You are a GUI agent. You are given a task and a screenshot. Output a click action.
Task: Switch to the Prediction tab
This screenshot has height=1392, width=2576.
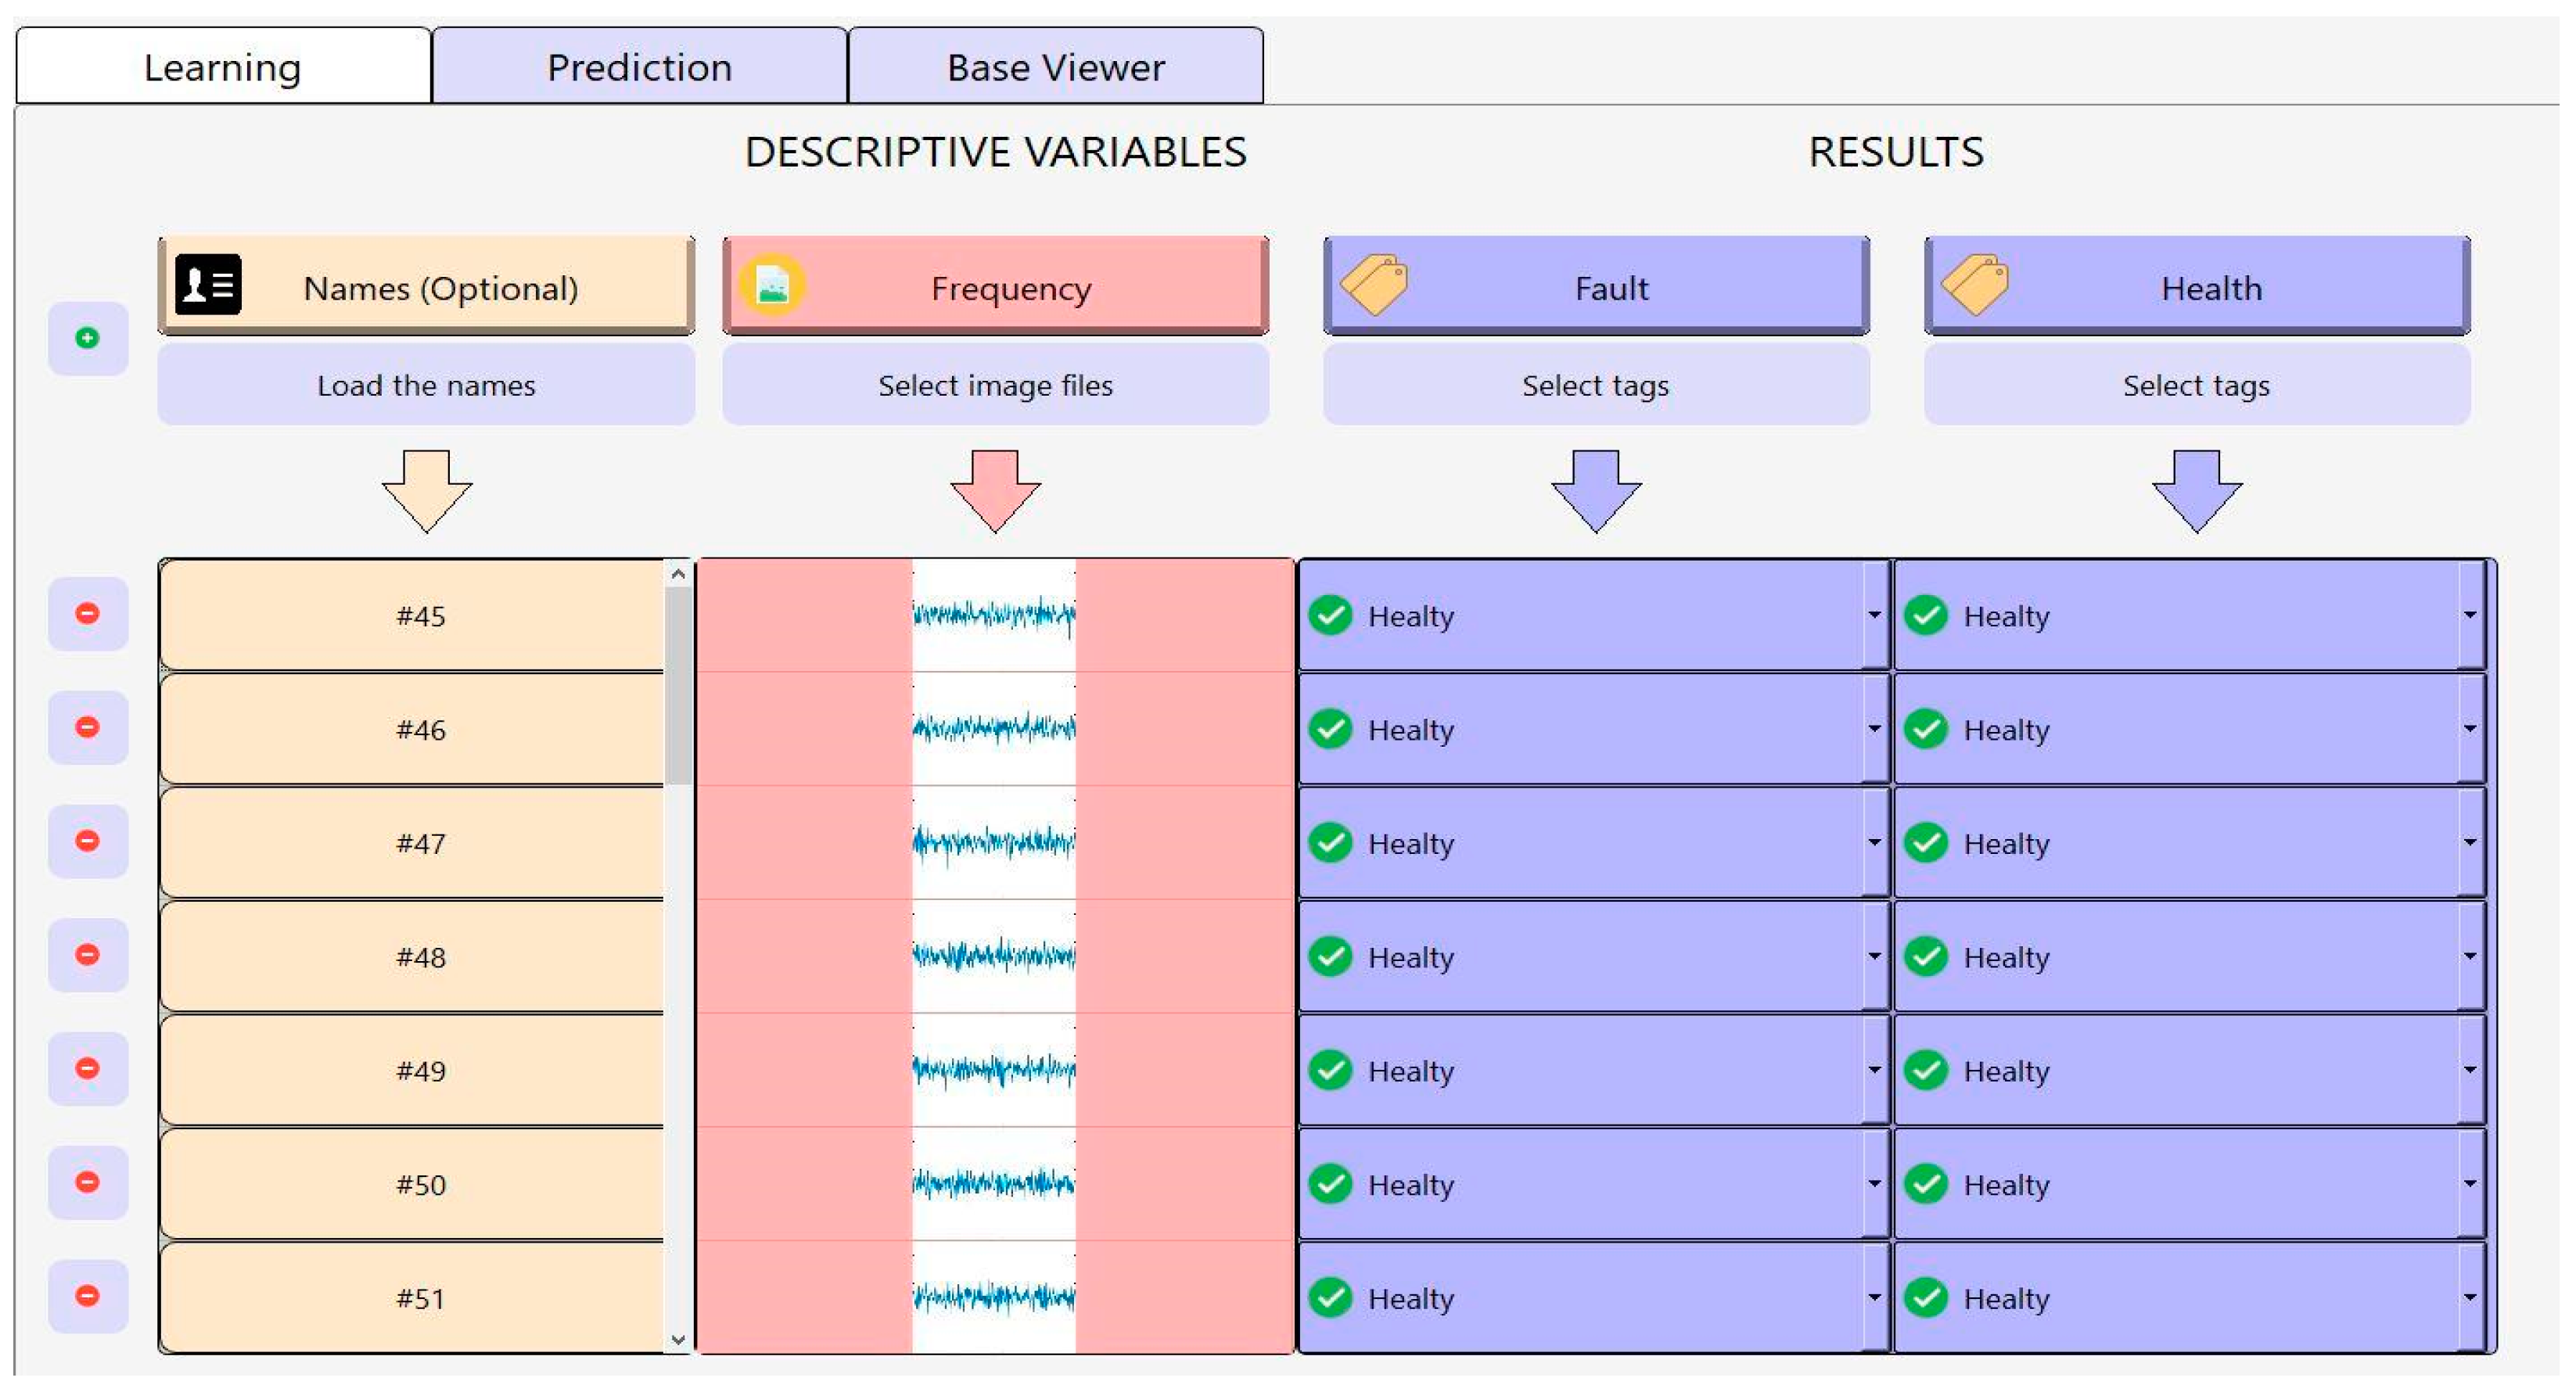coord(639,67)
